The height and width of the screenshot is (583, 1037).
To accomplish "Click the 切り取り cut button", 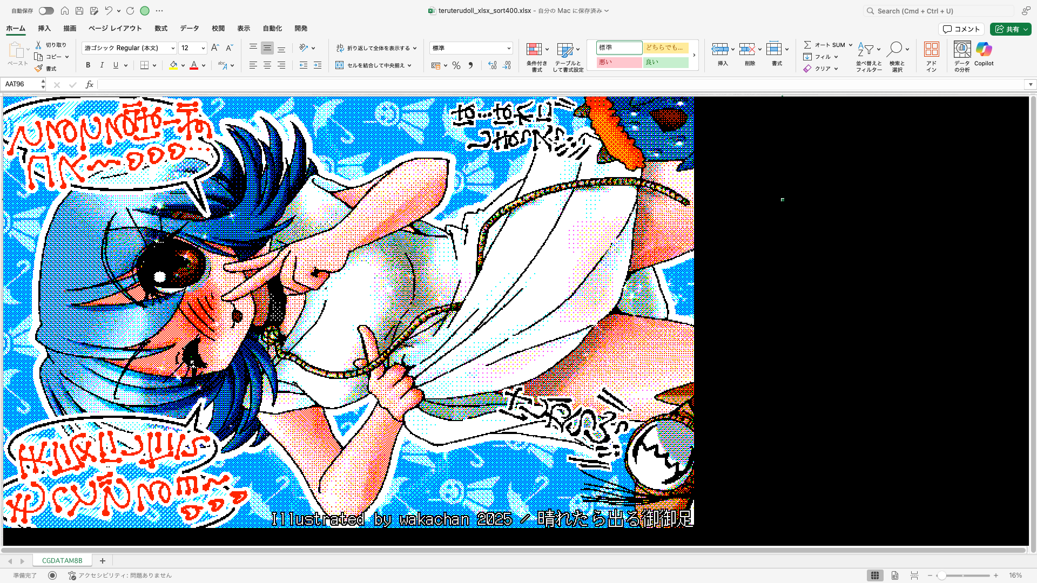I will click(51, 45).
